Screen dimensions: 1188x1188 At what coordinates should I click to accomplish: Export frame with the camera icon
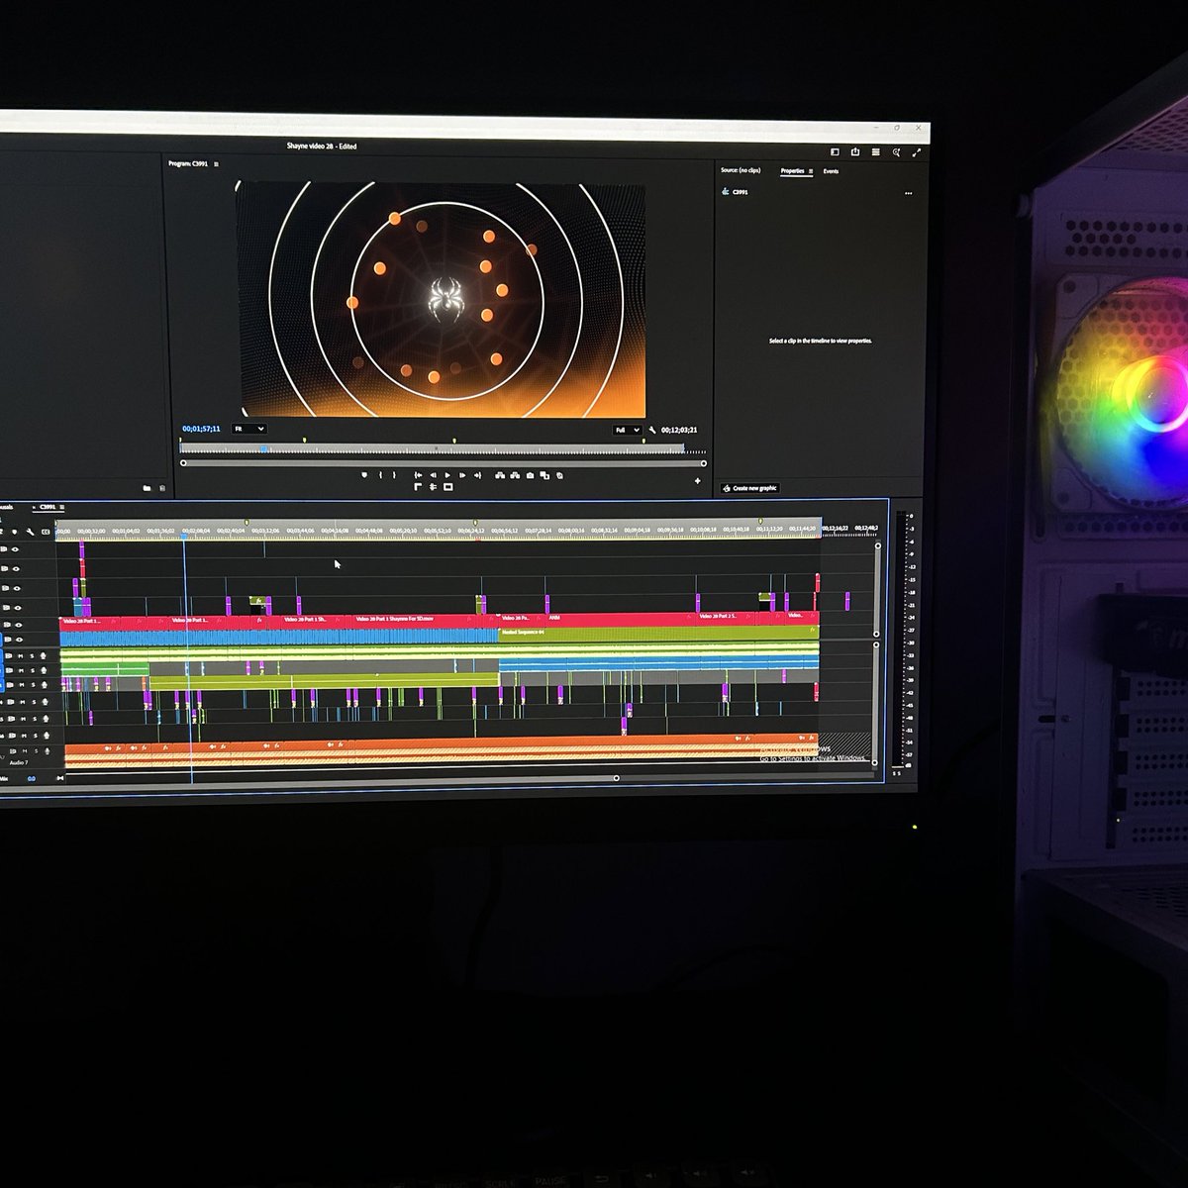(530, 476)
